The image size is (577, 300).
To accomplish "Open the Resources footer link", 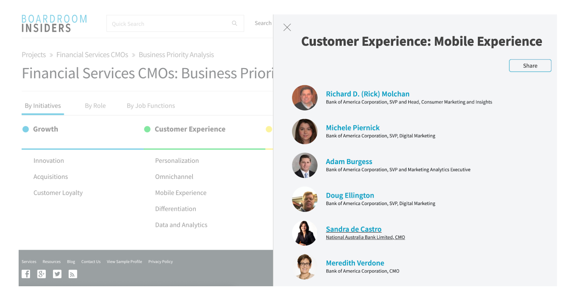I will (x=51, y=262).
